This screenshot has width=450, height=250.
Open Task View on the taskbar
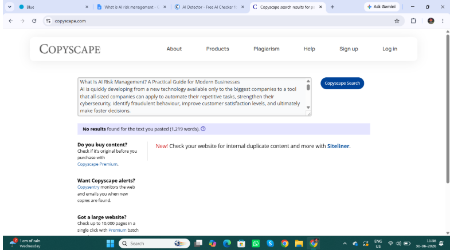pos(198,243)
